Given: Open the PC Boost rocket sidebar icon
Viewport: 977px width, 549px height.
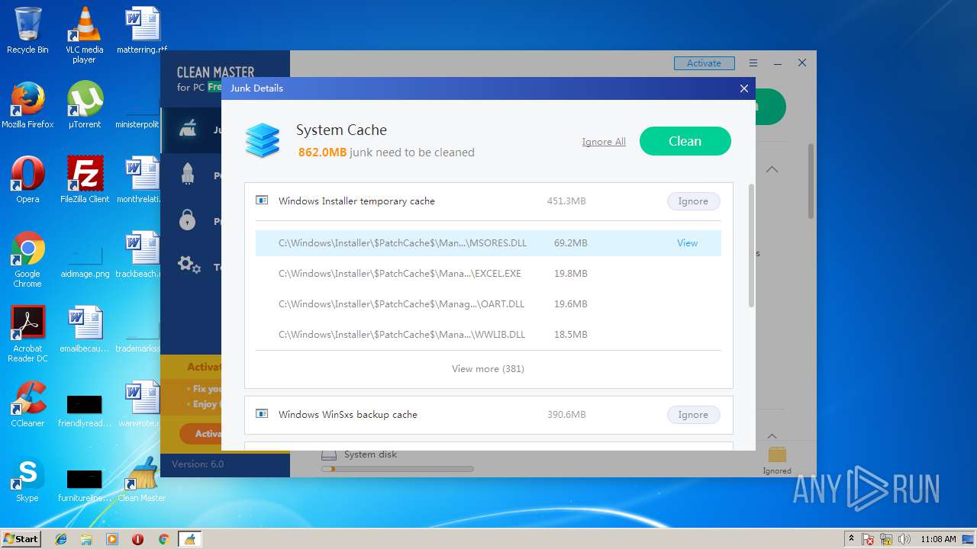Looking at the screenshot, I should pyautogui.click(x=188, y=175).
